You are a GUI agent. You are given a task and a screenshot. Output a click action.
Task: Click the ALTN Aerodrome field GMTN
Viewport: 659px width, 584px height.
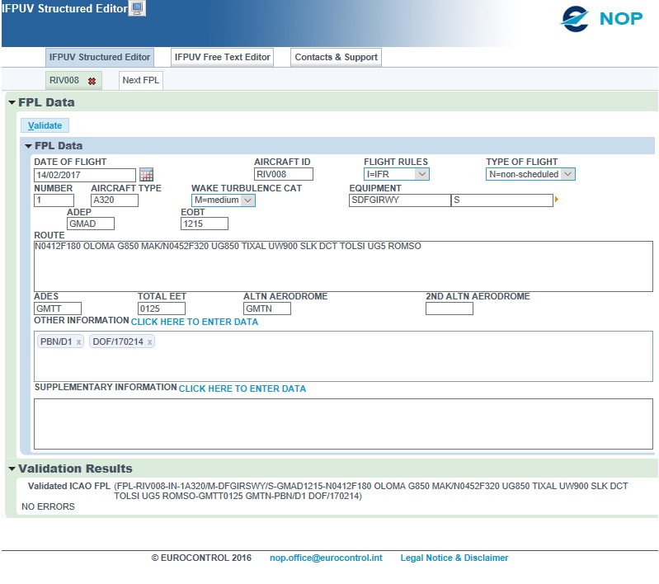click(267, 308)
